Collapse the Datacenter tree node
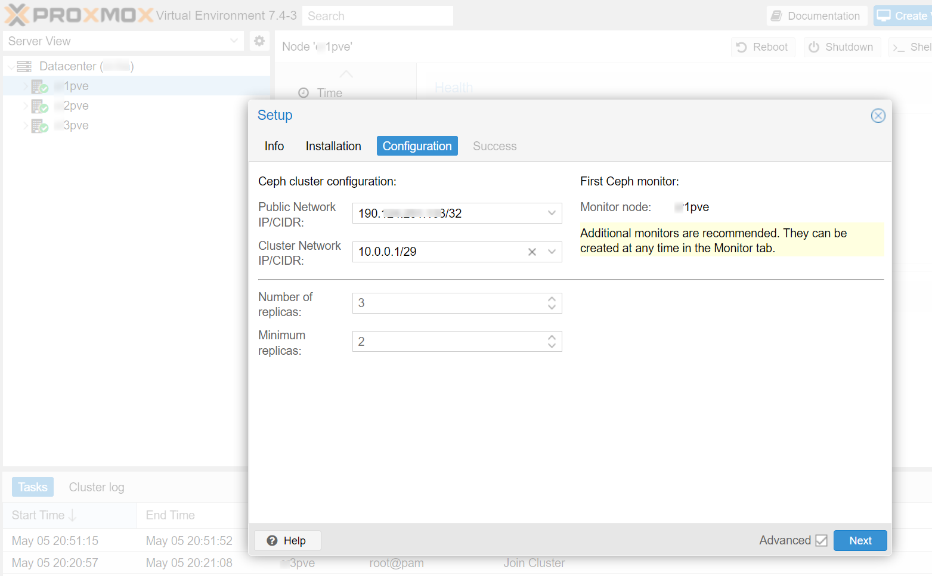Image resolution: width=932 pixels, height=576 pixels. coord(11,66)
